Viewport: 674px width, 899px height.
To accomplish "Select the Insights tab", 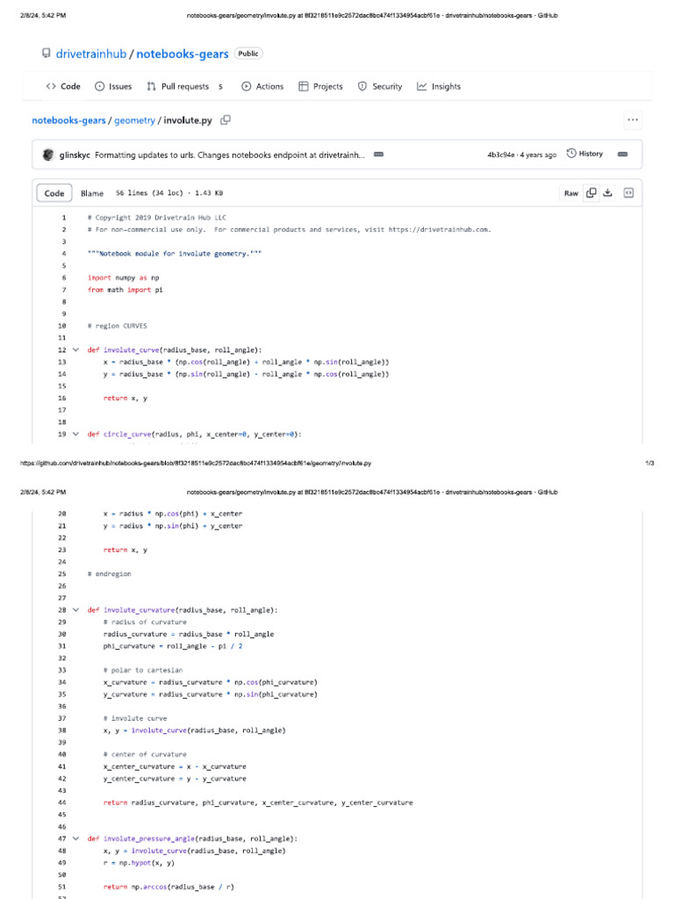I will 439,87.
